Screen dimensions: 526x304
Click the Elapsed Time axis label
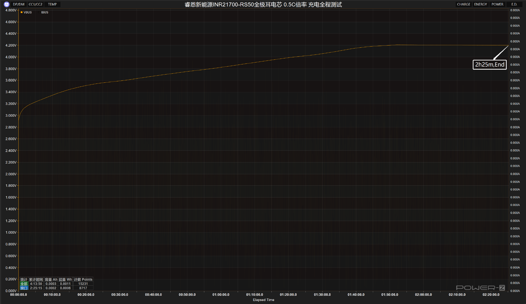(263, 300)
